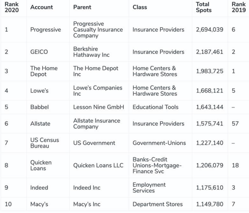Viewport: 249px width, 213px height.
Task: Click the Rank 2020 column header
Action: click(12, 7)
